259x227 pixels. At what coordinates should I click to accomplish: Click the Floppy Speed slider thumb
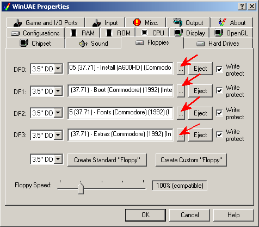point(81,189)
